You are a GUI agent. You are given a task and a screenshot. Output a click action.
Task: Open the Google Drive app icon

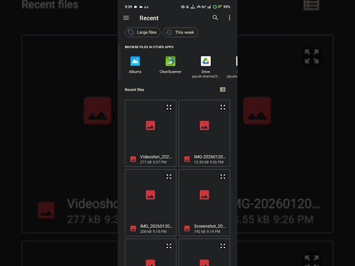pos(206,62)
